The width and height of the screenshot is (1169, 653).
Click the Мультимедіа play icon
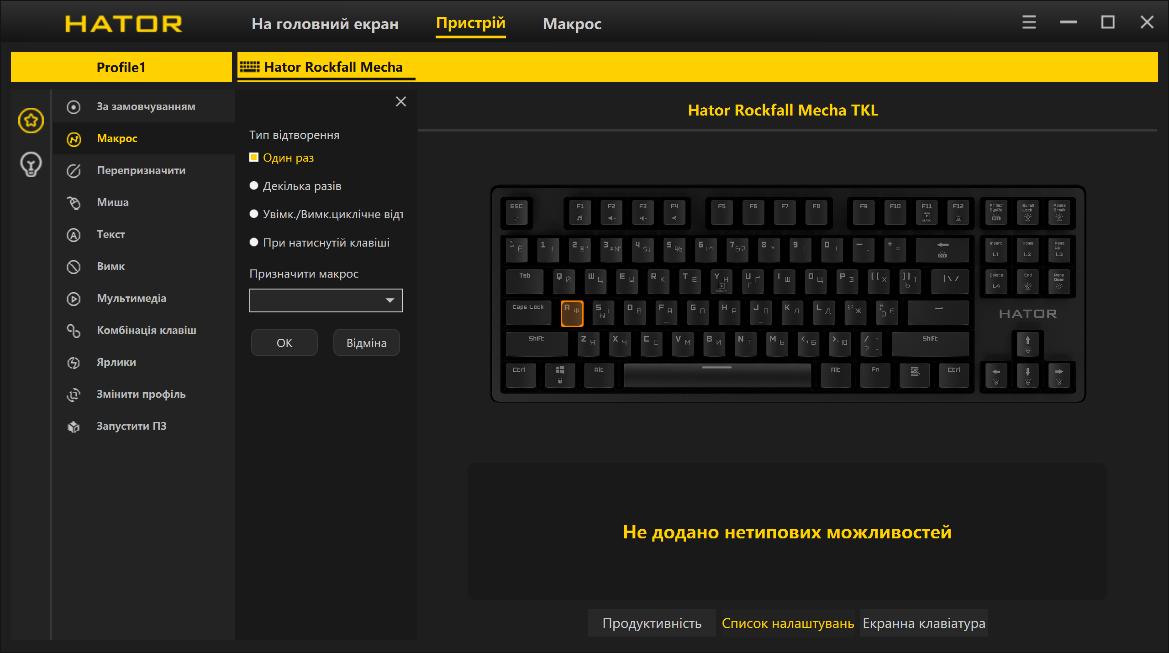click(x=74, y=299)
